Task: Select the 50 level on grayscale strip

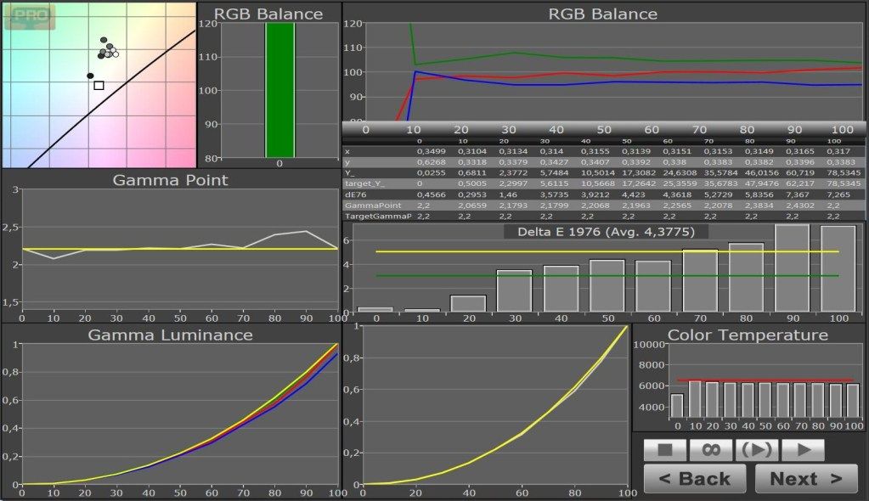Action: click(x=604, y=129)
